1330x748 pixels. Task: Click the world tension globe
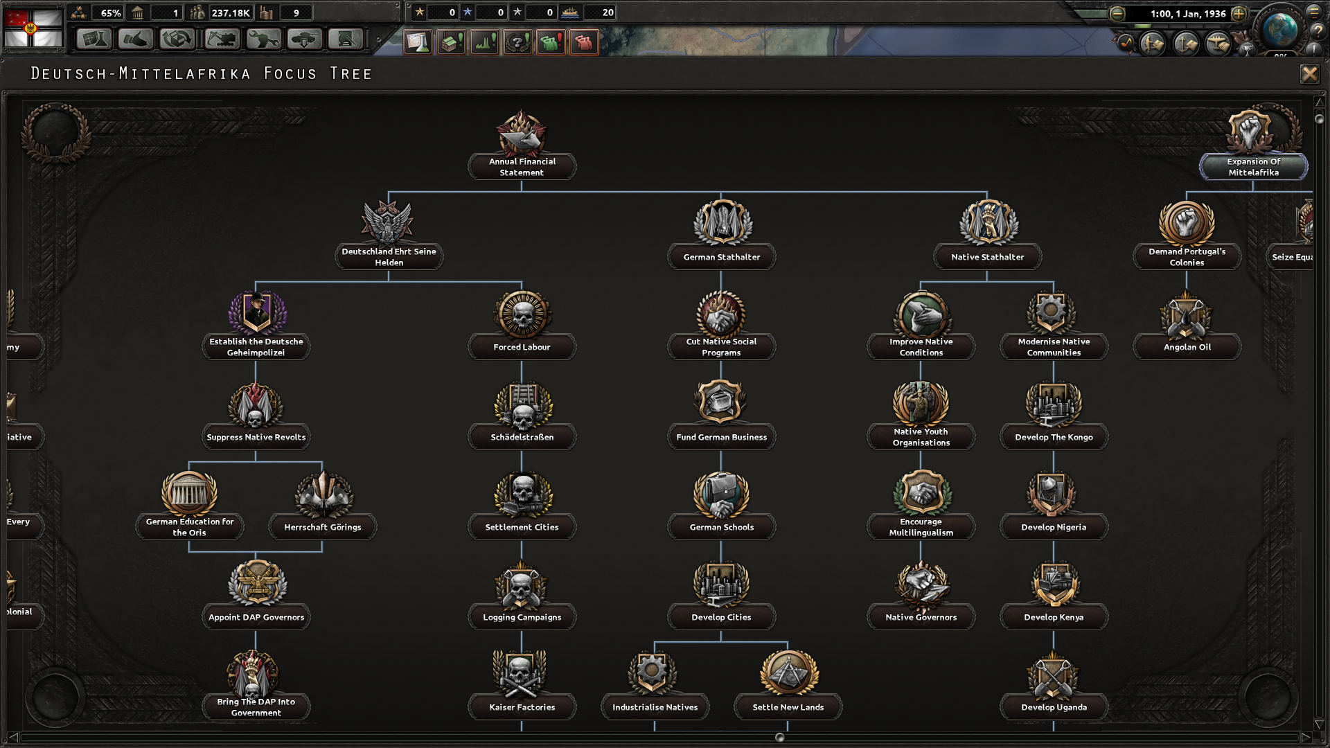1279,28
